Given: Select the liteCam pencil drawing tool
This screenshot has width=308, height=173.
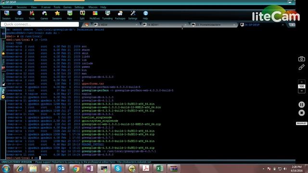Looking at the screenshot, I should 302,67.
